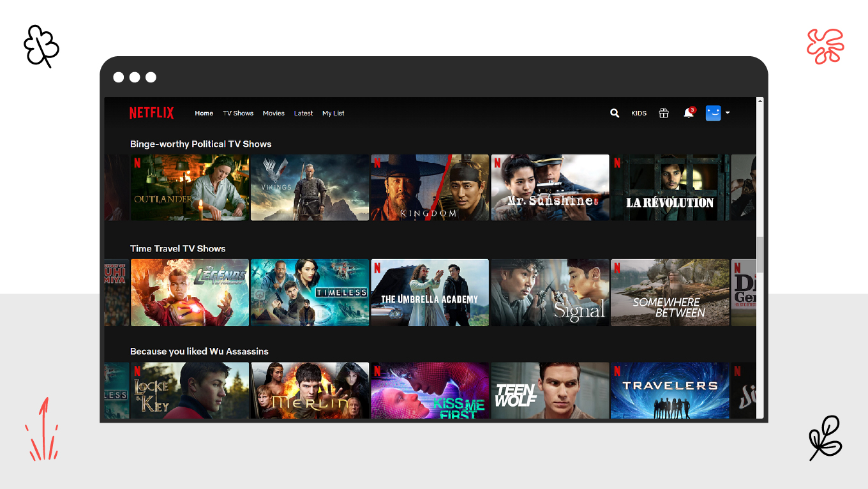Click the Netflix logo
Screen dimensions: 868x489
pyautogui.click(x=151, y=112)
